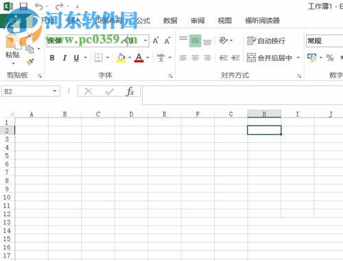The image size is (343, 261).
Task: Decrease font size with smaller A icon
Action: pos(167,41)
